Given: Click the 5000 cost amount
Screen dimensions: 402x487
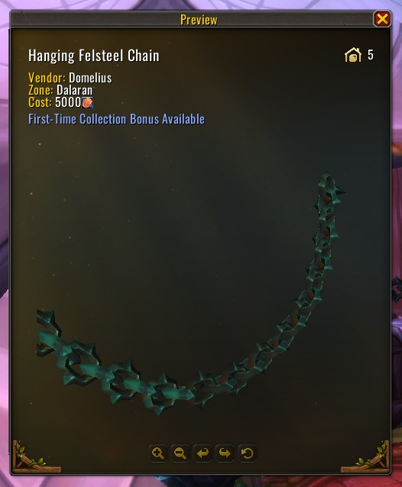Looking at the screenshot, I should (68, 102).
